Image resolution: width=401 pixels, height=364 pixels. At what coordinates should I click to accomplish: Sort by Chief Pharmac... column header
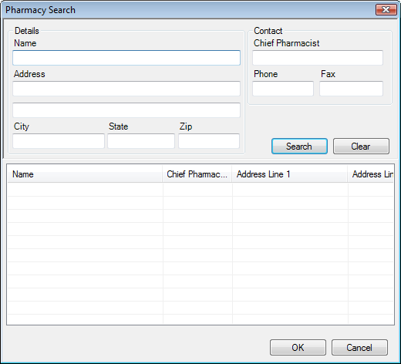click(x=197, y=174)
